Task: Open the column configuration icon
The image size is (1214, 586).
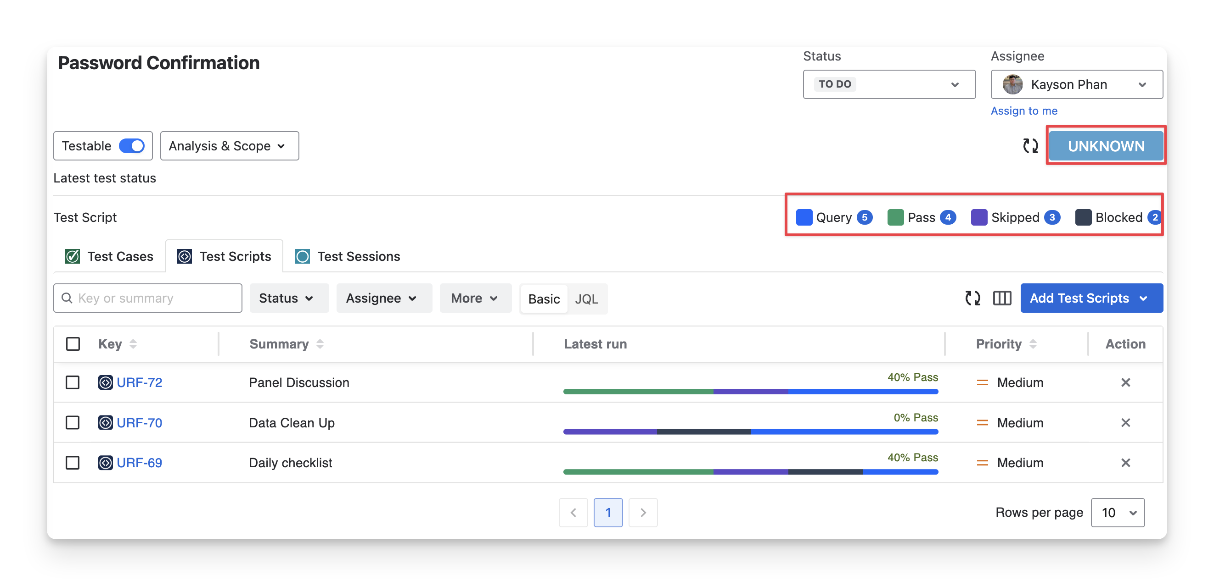Action: click(1002, 298)
